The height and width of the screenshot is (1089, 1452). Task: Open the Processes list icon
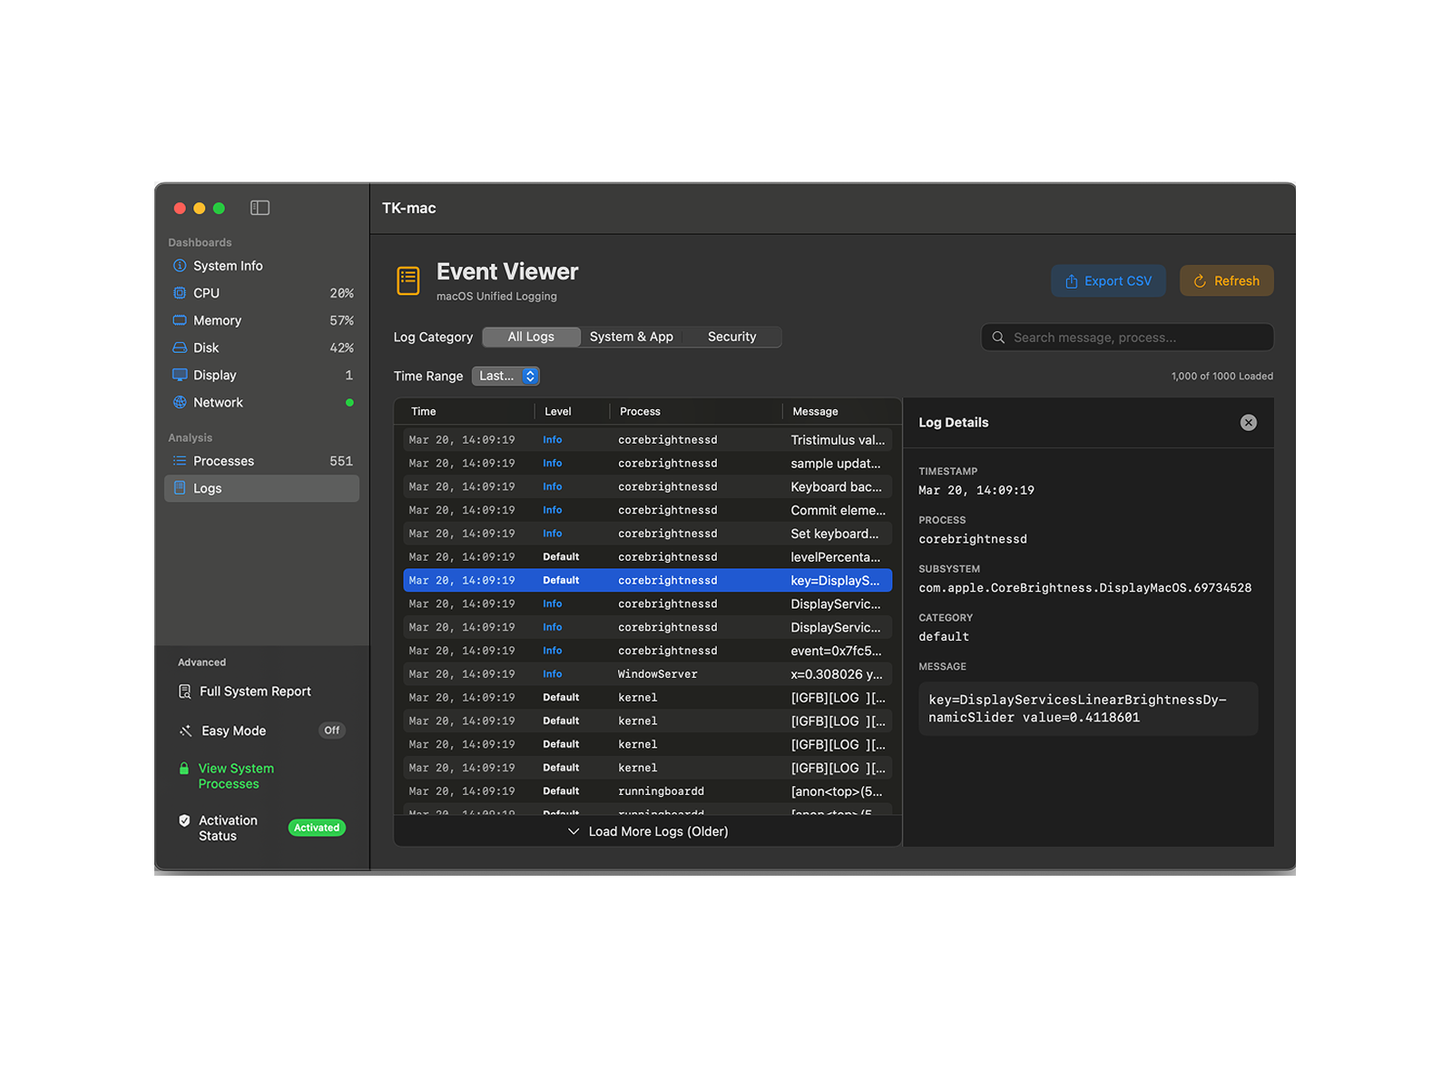180,461
